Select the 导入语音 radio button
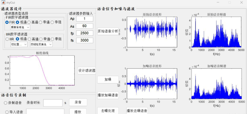This screenshot has width=247, height=114. pyautogui.click(x=7, y=112)
